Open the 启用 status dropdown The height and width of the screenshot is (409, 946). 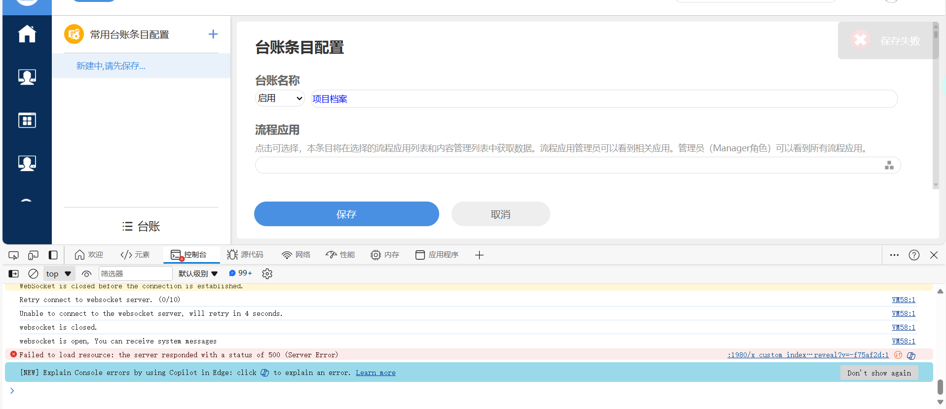280,99
